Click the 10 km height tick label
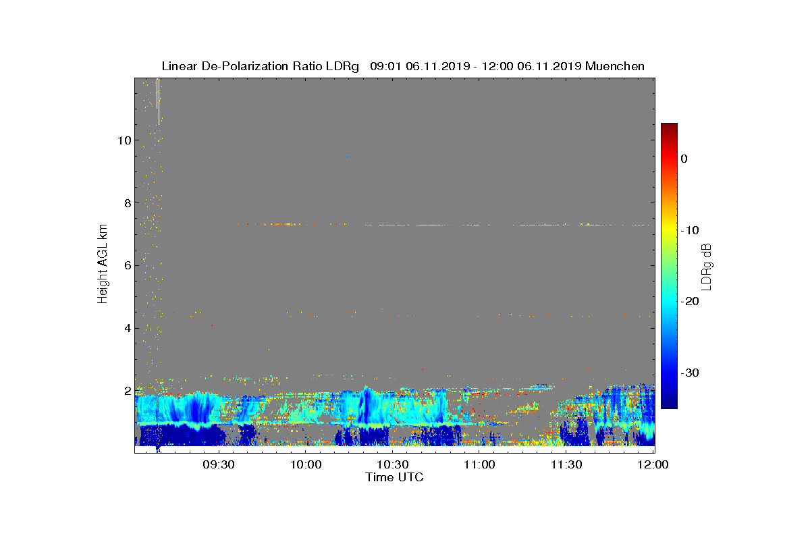The image size is (810, 540). pyautogui.click(x=124, y=140)
